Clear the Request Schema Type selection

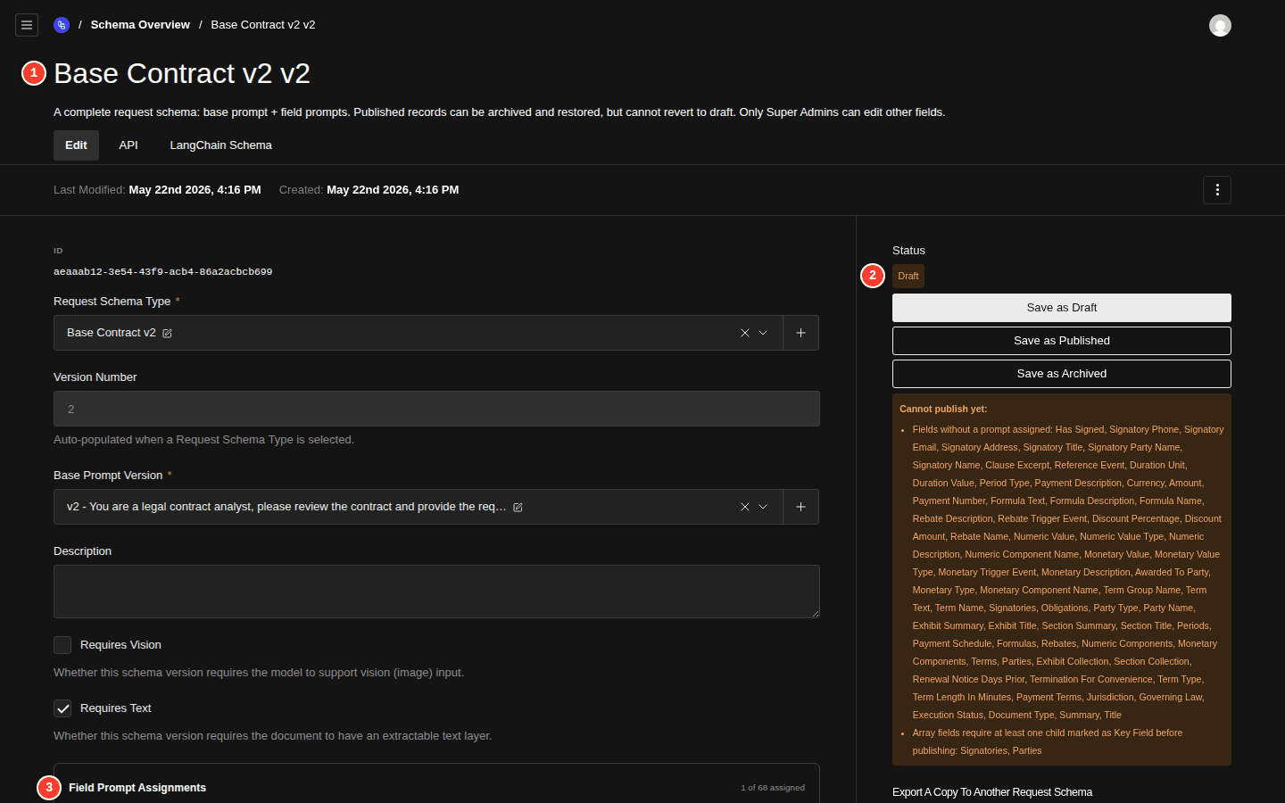[745, 333]
